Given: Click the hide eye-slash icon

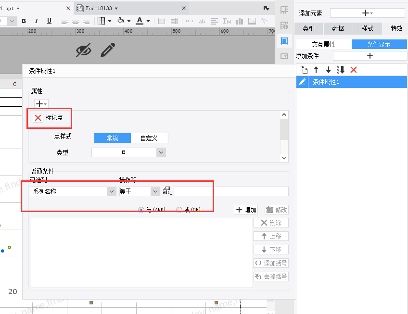Looking at the screenshot, I should point(84,50).
